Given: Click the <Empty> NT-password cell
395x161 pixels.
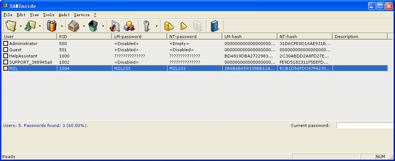Looking at the screenshot, I should 179,44.
